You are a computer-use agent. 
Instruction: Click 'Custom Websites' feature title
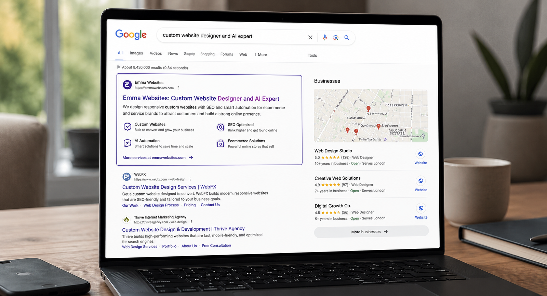tap(150, 125)
